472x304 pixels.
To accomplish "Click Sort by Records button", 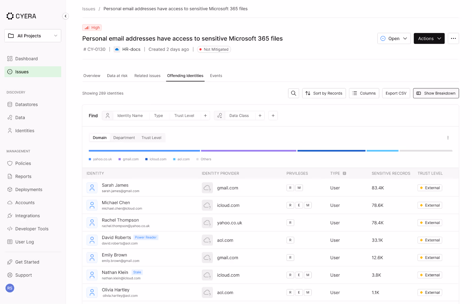I will (324, 93).
